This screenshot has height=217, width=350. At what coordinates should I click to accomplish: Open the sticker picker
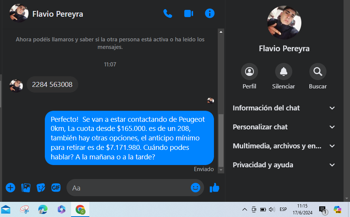[41, 187]
